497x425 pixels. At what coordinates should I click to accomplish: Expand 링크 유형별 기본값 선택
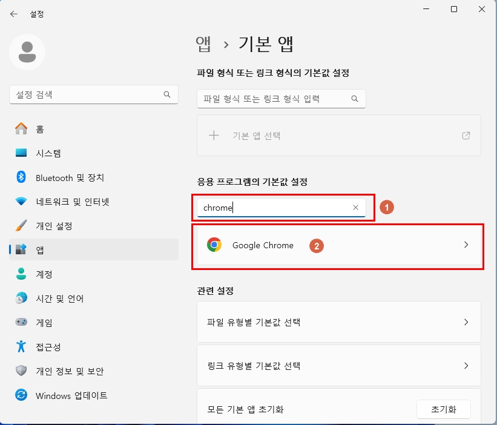pos(466,366)
